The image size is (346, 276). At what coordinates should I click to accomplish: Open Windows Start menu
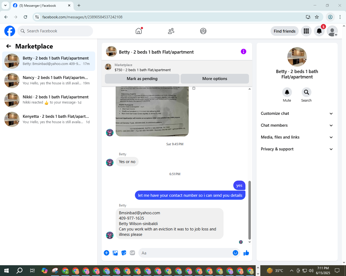6,271
